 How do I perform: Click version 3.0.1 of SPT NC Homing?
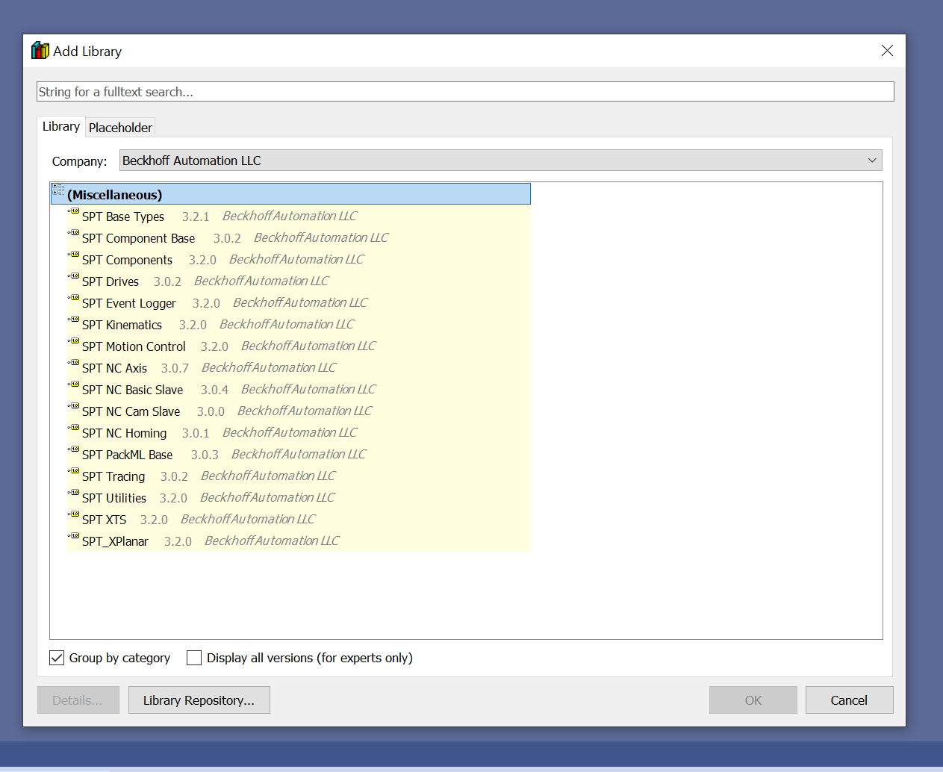196,433
